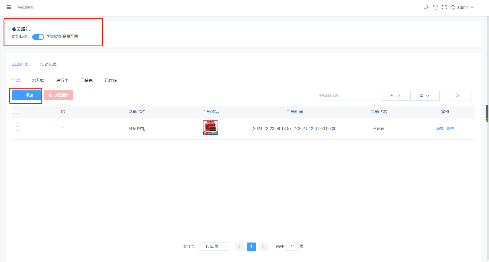This screenshot has height=262, width=489.
Task: Click the previous page arrow
Action: (239, 246)
